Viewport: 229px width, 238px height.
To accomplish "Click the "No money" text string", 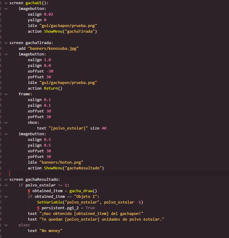I will pyautogui.click(x=51, y=231).
